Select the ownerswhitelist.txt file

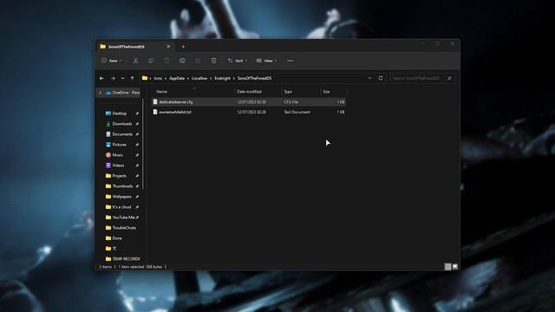(x=249, y=112)
